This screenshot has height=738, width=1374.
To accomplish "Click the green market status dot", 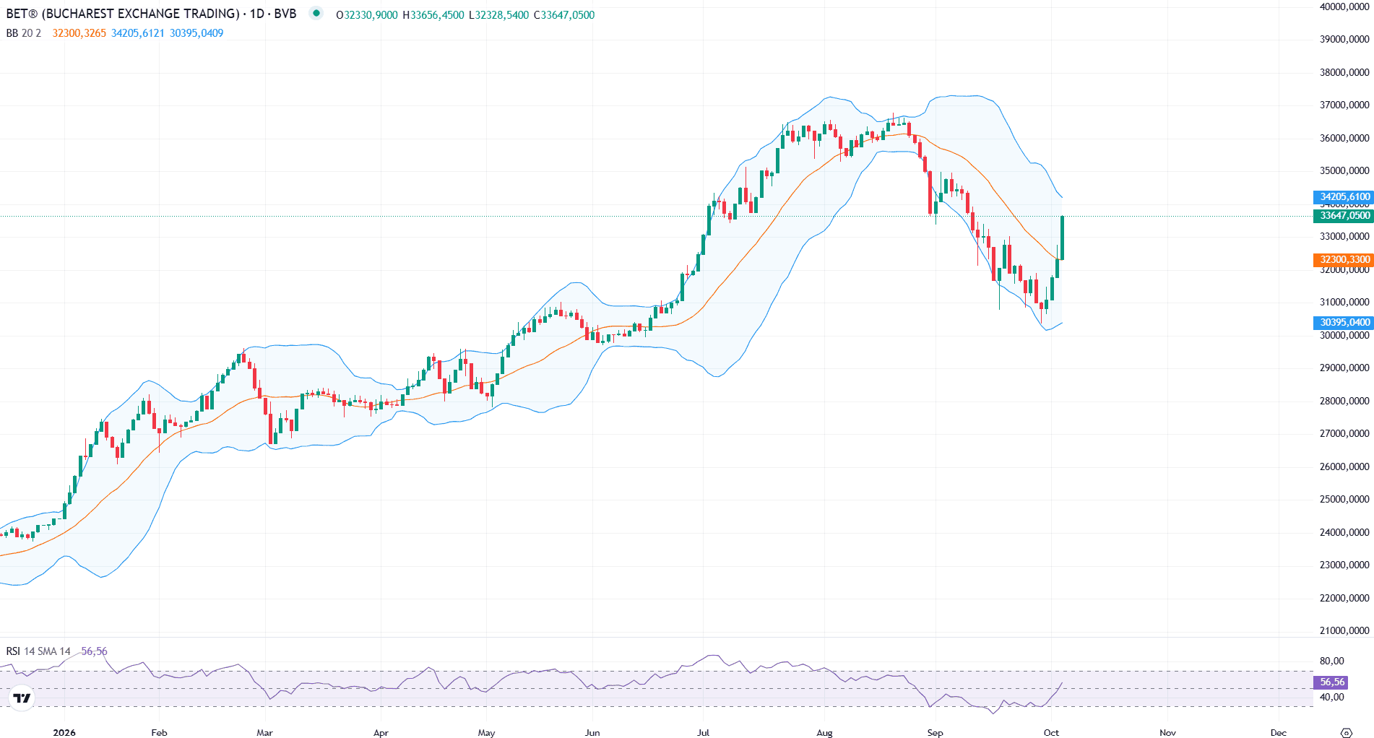I will click(316, 13).
